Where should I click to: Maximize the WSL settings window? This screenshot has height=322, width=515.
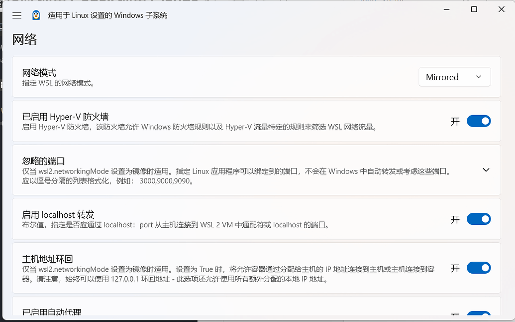(x=474, y=9)
